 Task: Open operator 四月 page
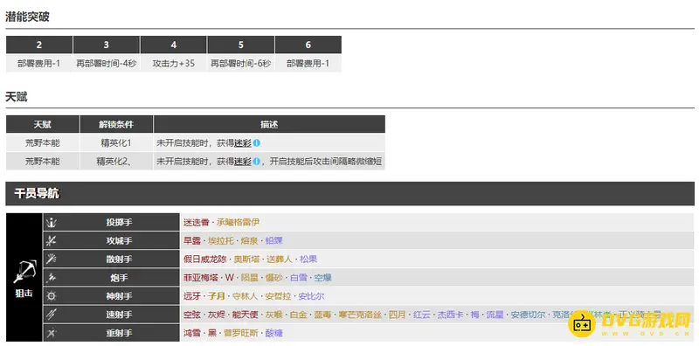(398, 315)
